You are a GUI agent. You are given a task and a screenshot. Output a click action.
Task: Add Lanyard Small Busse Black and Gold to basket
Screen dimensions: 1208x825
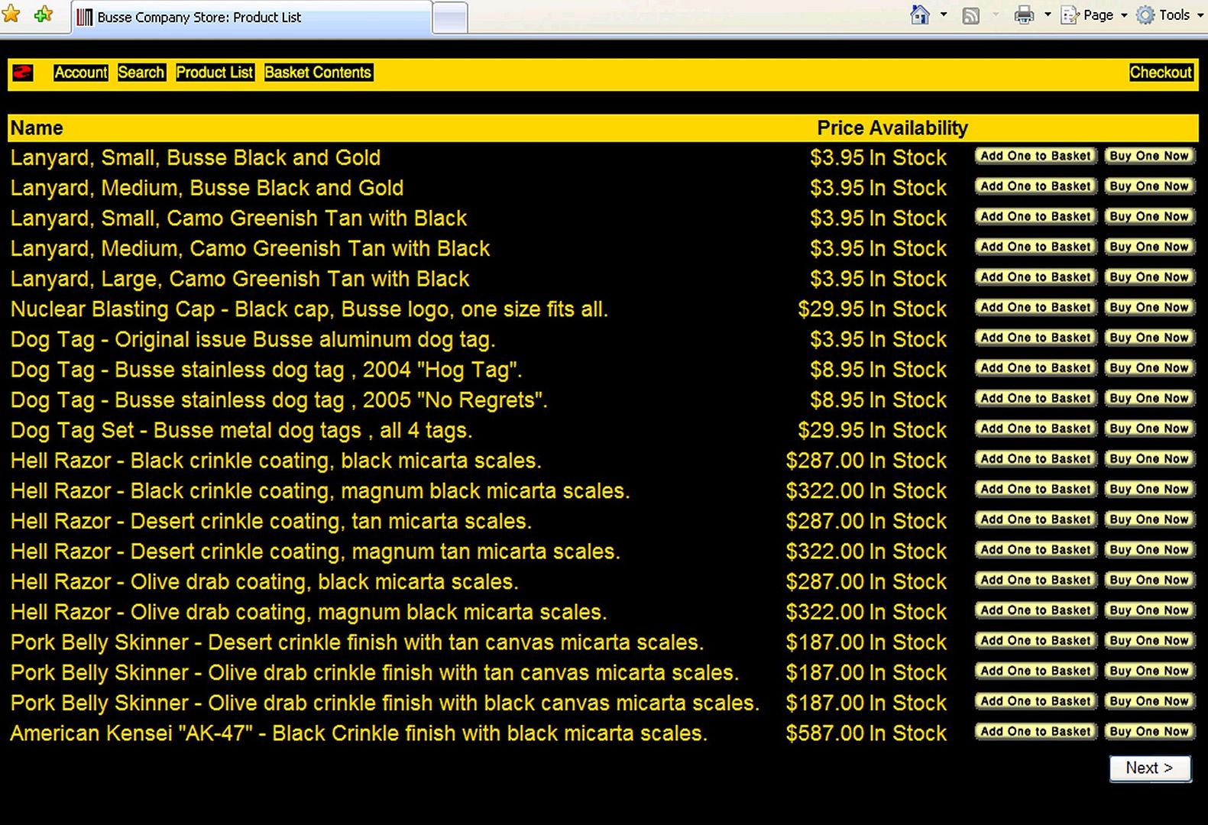(x=1036, y=156)
